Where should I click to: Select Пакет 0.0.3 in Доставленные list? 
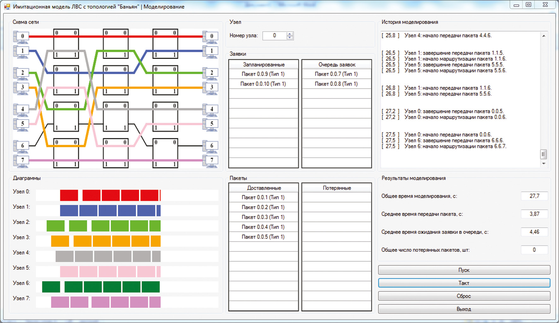(x=263, y=217)
